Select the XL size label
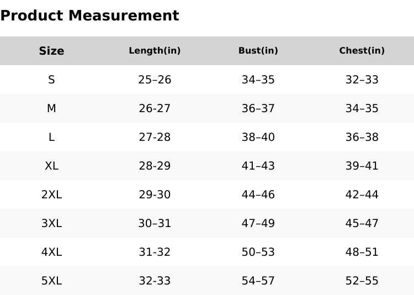This screenshot has height=295, width=414. [x=51, y=166]
